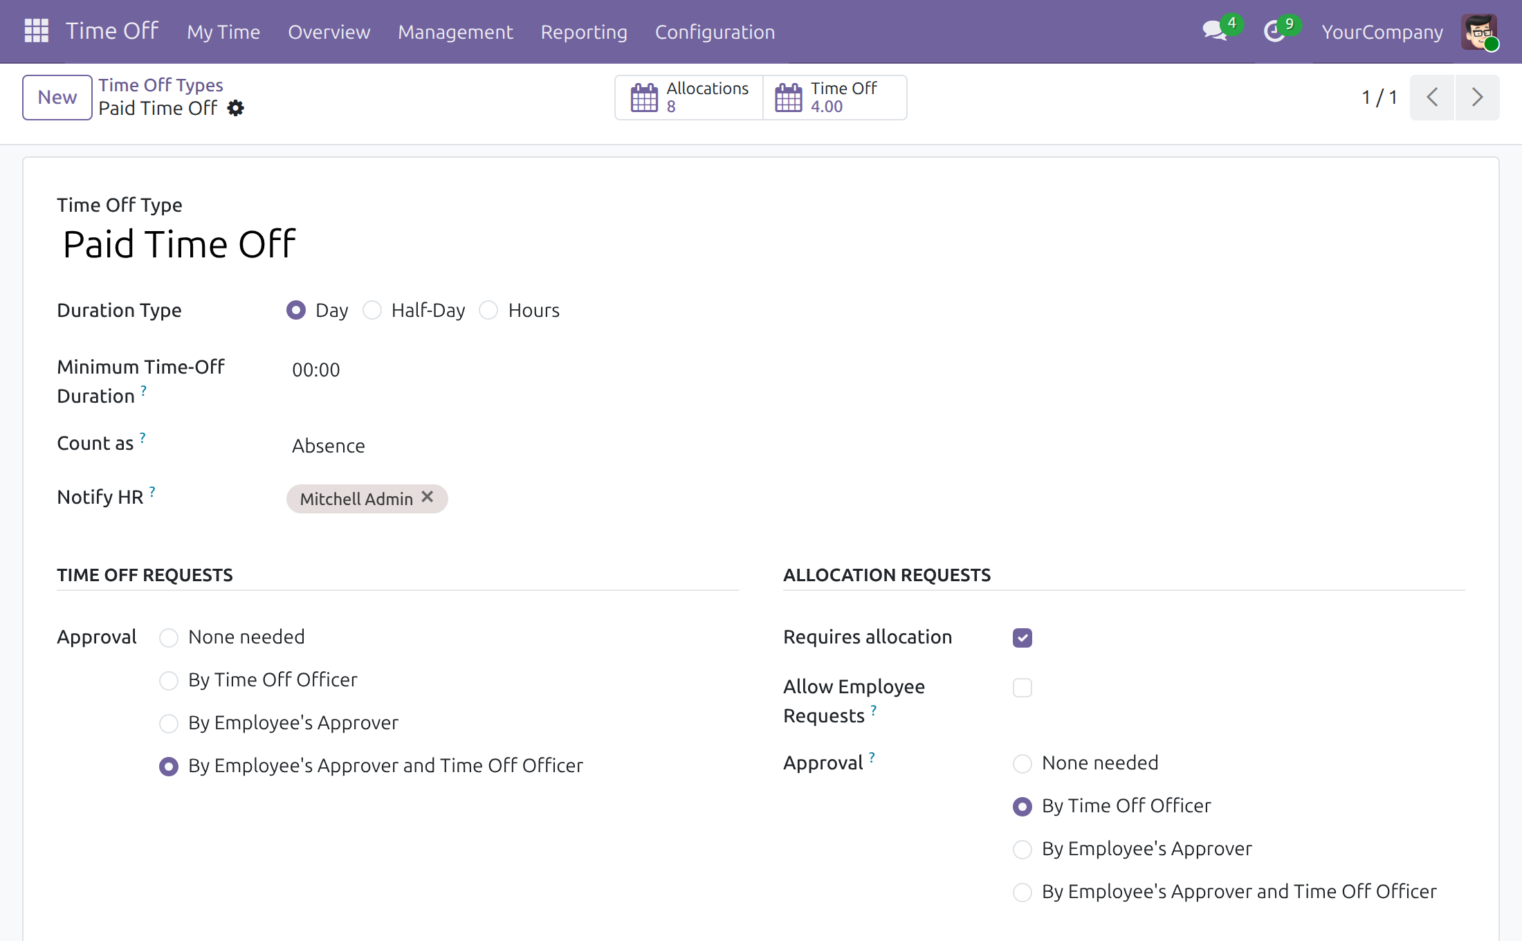Show help tooltip for Count as
1522x941 pixels.
coord(143,437)
